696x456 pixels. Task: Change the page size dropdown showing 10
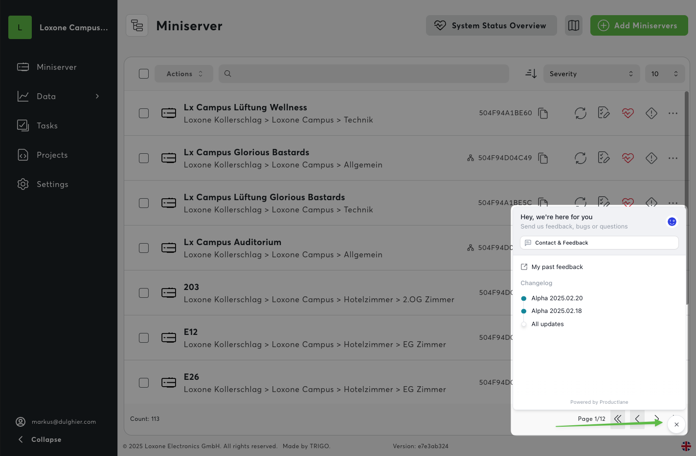tap(664, 74)
